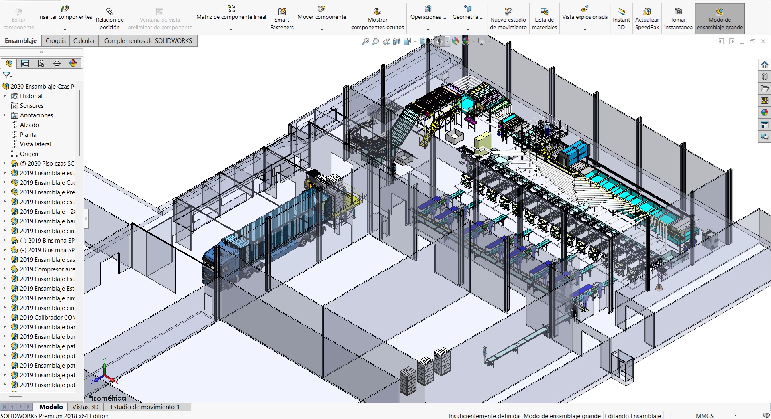The width and height of the screenshot is (771, 419).
Task: Open PropertyManager tab icon
Action: point(25,63)
